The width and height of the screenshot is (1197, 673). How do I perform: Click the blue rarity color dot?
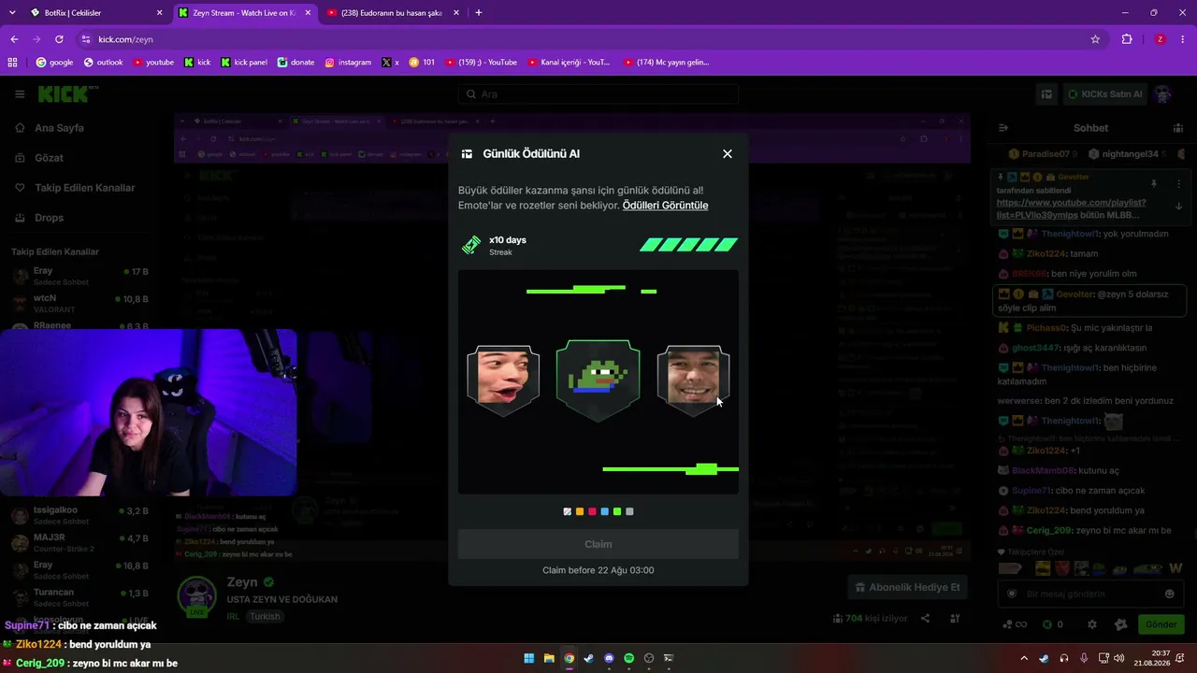605,511
